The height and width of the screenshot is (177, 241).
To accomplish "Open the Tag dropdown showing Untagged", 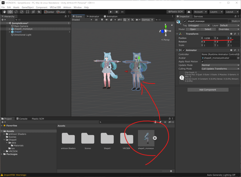I will pyautogui.click(x=199, y=25).
